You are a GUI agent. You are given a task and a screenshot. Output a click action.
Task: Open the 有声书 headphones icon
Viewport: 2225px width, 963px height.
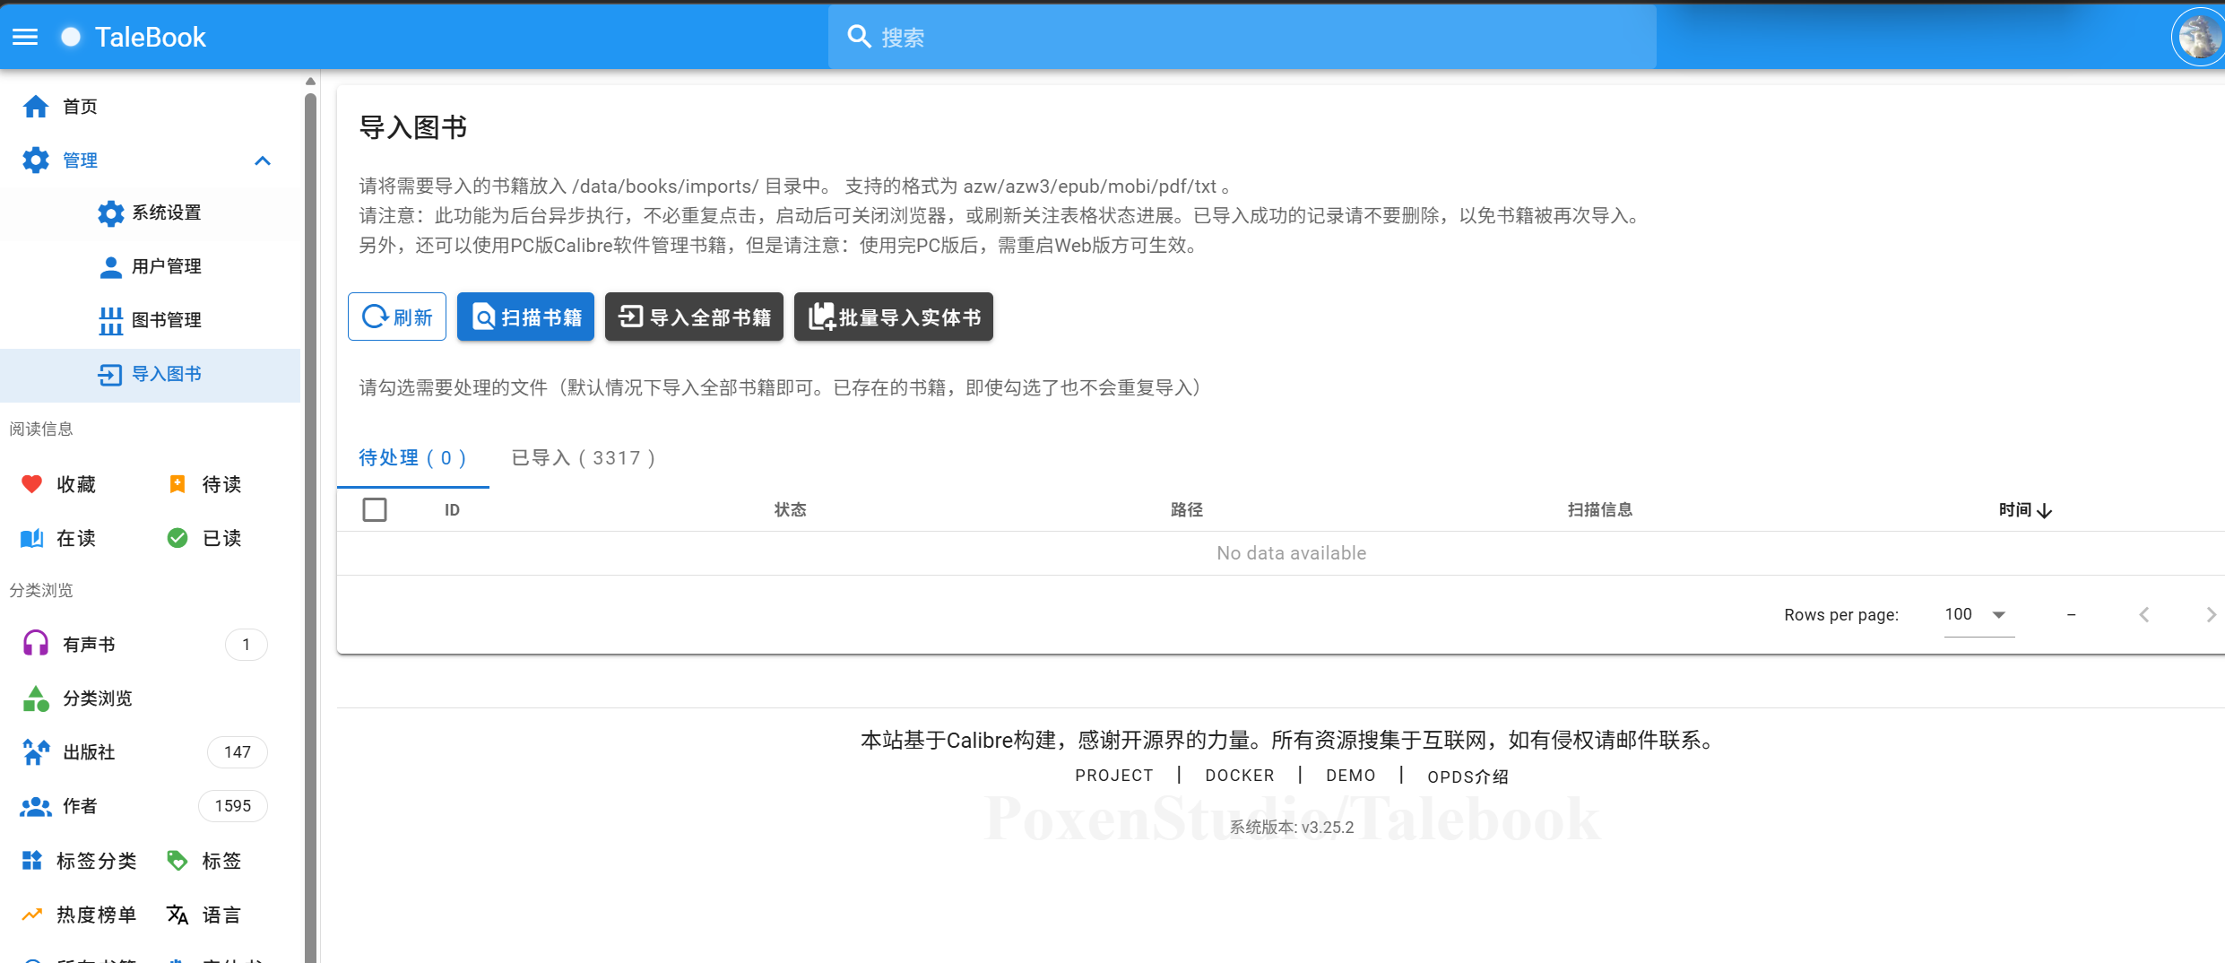pos(34,643)
